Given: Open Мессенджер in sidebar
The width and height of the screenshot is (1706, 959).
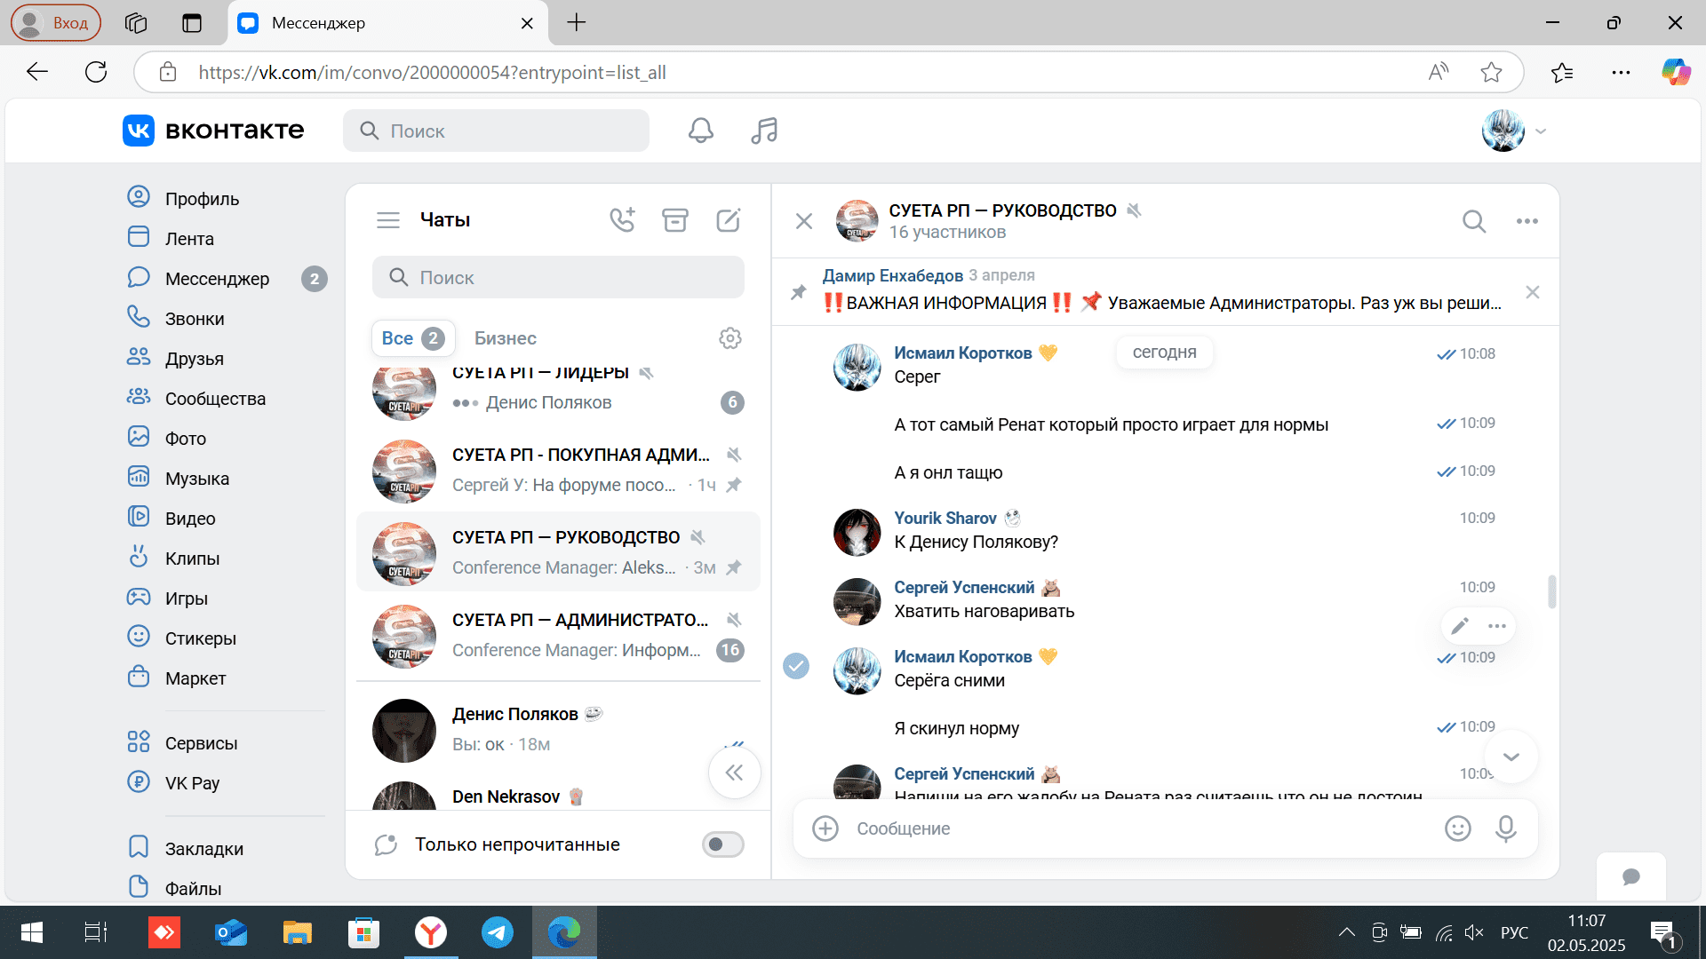Looking at the screenshot, I should [227, 279].
